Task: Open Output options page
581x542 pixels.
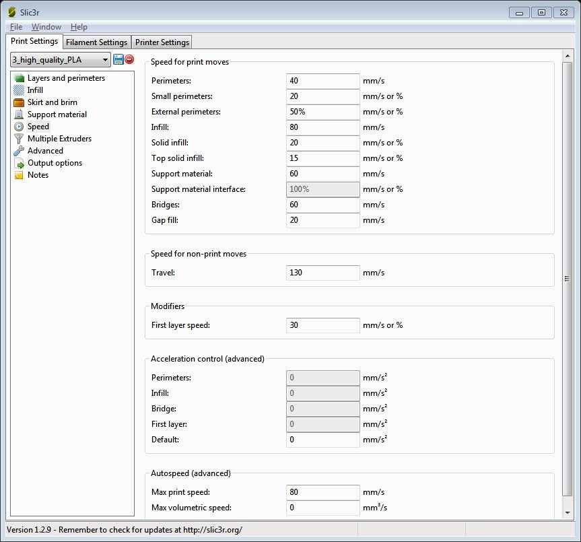Action: pyautogui.click(x=55, y=163)
